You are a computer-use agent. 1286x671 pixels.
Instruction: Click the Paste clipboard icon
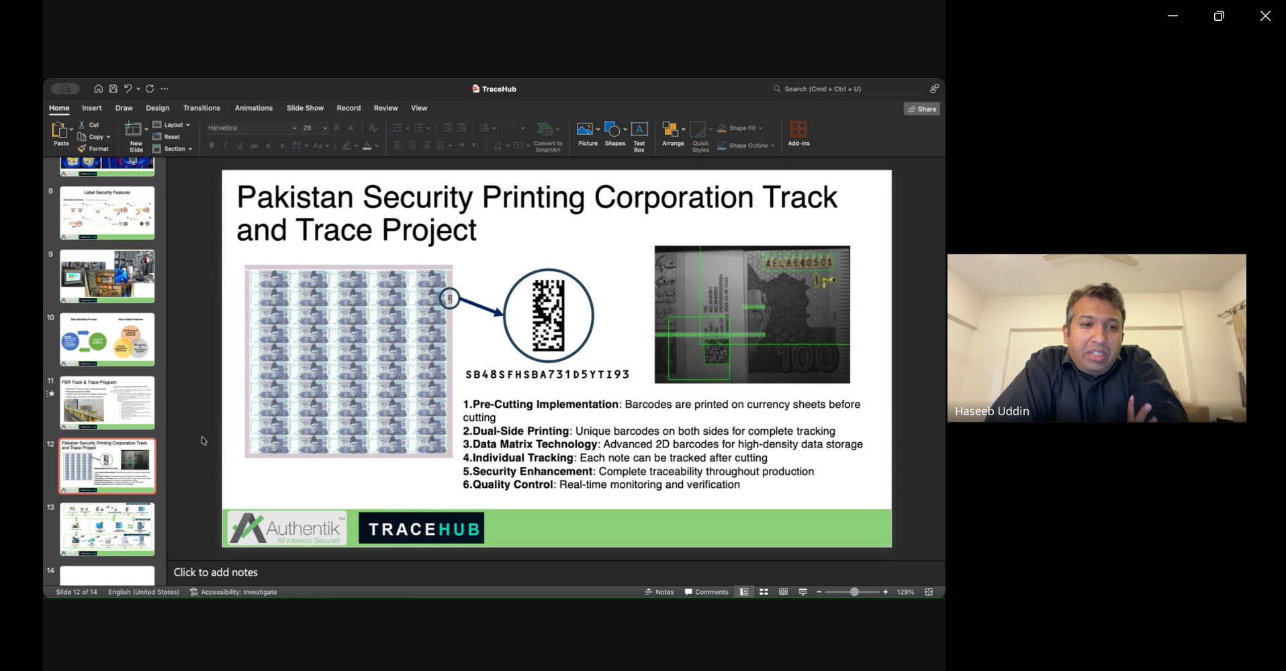point(60,130)
